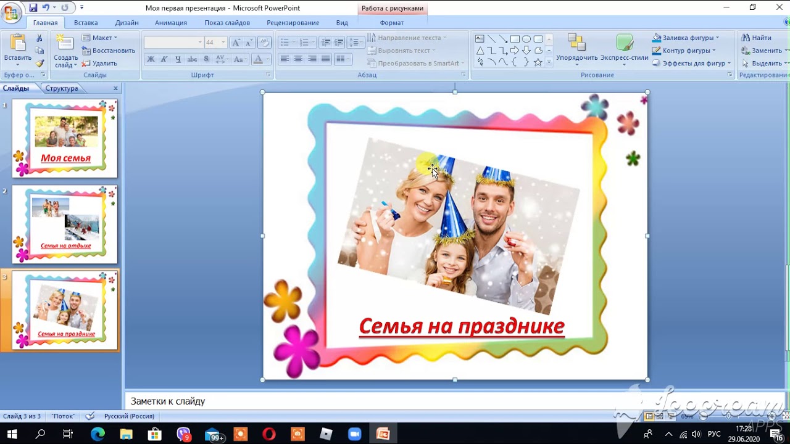Open the Упорядочить arrange menu
This screenshot has width=790, height=444.
[577, 49]
